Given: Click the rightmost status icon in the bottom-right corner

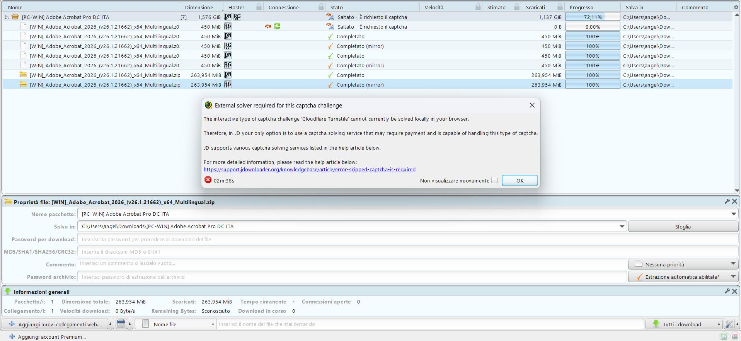Looking at the screenshot, I should click(x=734, y=337).
